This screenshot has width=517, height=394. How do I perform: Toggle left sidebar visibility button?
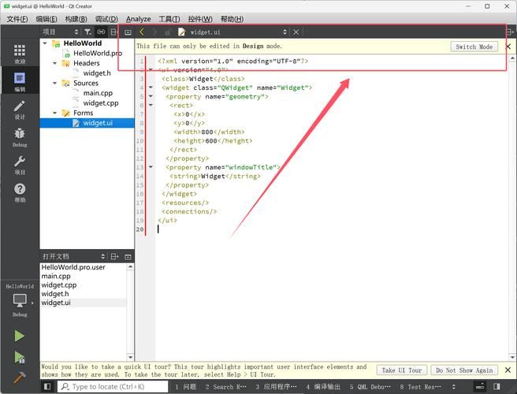47,386
